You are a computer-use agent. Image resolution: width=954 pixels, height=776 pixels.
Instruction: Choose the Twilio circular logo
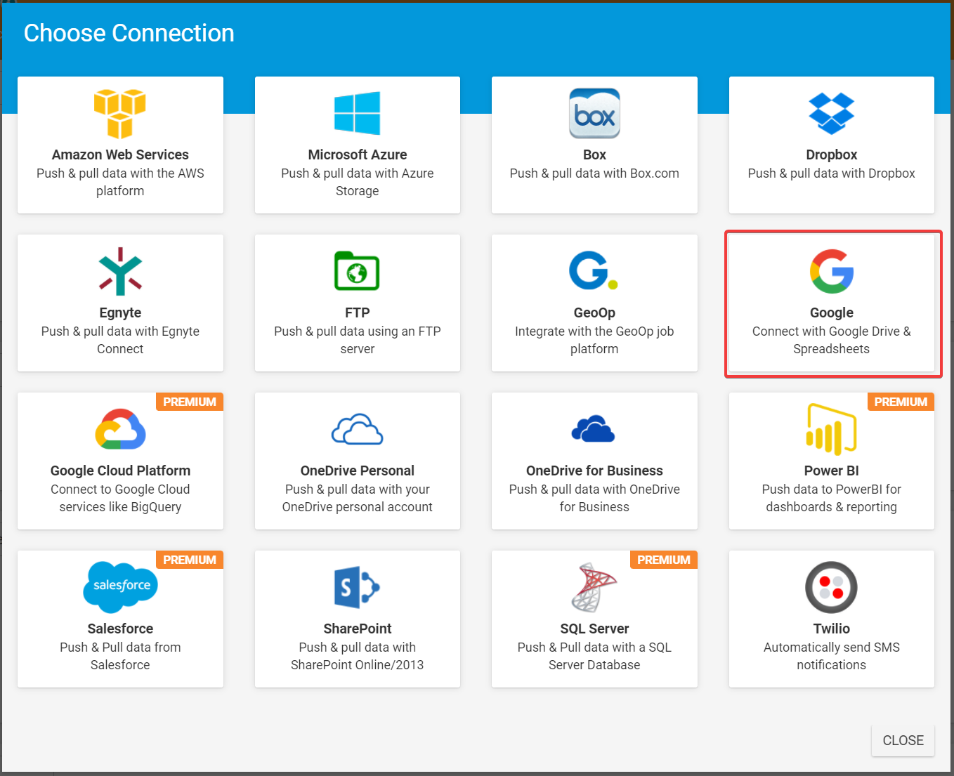831,587
